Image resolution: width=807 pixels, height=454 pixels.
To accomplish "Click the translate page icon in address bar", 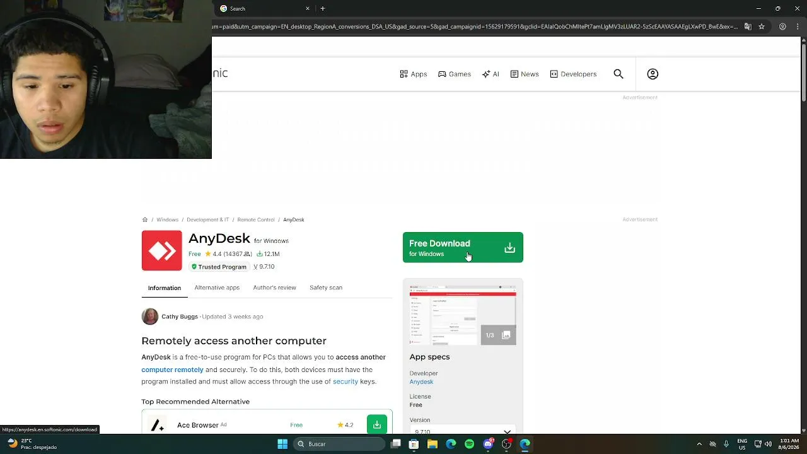I will coord(748,26).
